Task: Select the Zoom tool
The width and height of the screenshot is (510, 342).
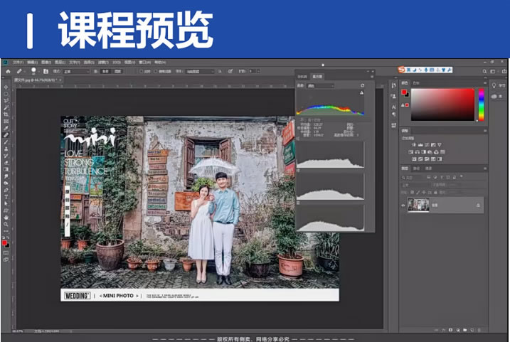Action: (x=6, y=224)
